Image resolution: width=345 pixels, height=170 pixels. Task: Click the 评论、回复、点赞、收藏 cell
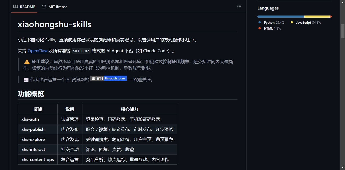coord(130,149)
